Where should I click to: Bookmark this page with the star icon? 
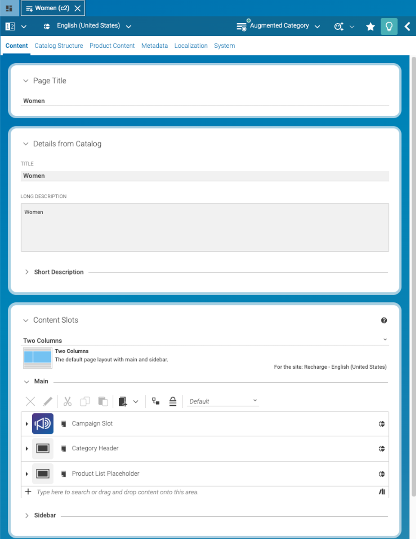pos(370,27)
